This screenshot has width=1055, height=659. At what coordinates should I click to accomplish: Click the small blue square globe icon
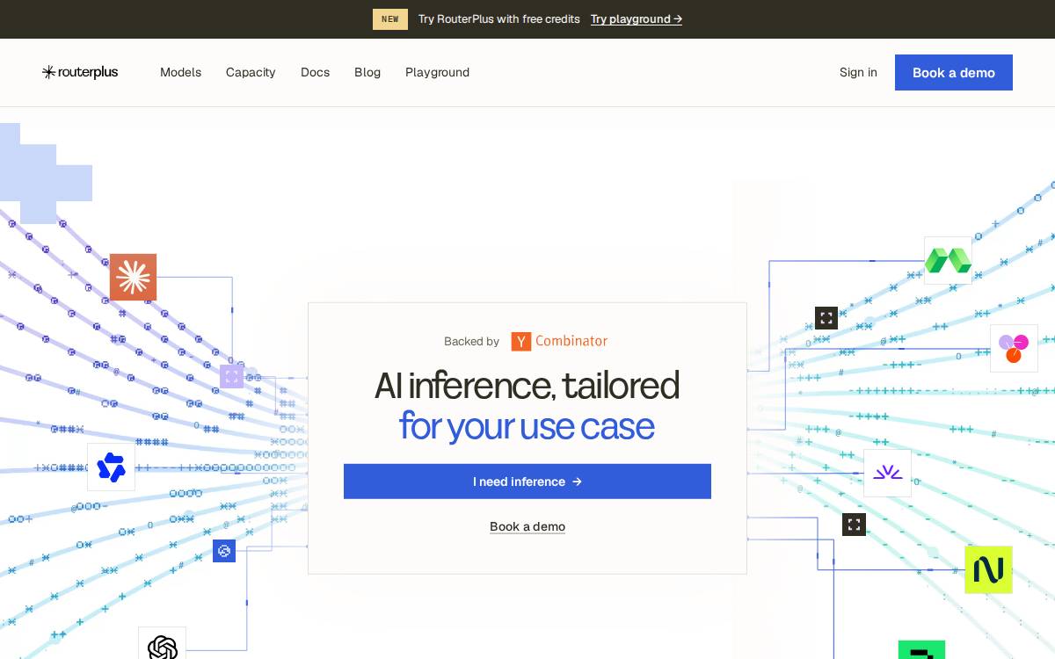point(224,551)
